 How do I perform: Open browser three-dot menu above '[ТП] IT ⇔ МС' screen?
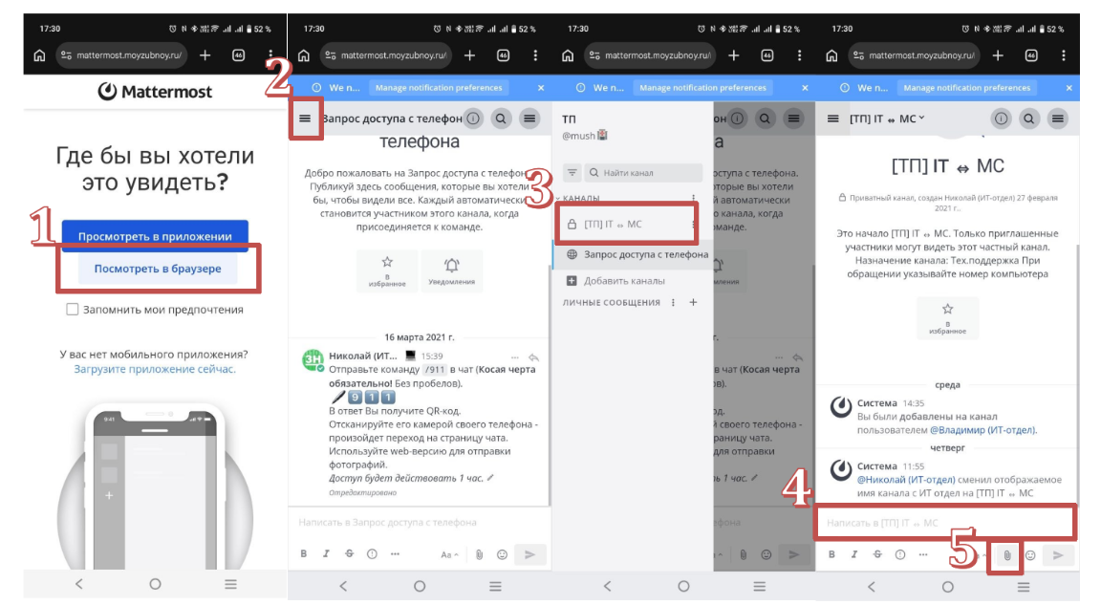(x=1063, y=54)
